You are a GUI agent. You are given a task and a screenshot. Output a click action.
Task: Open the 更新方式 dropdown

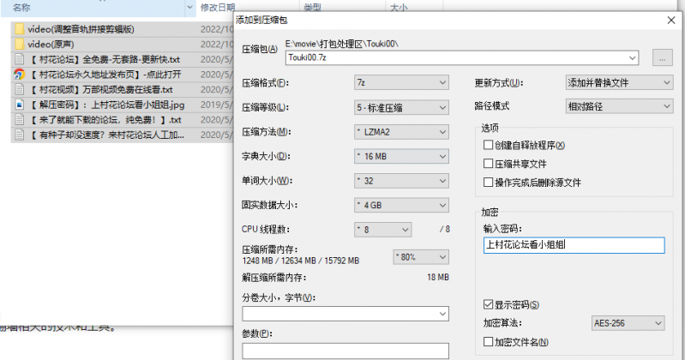618,83
